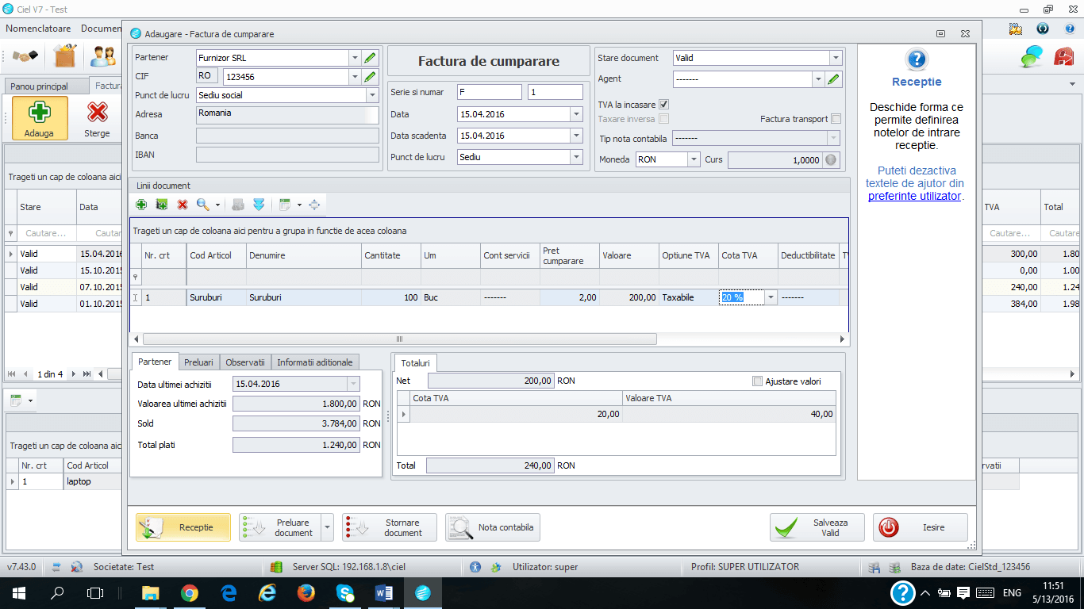This screenshot has width=1084, height=609.
Task: Click the blue four-arrows fit icon
Action: [314, 205]
